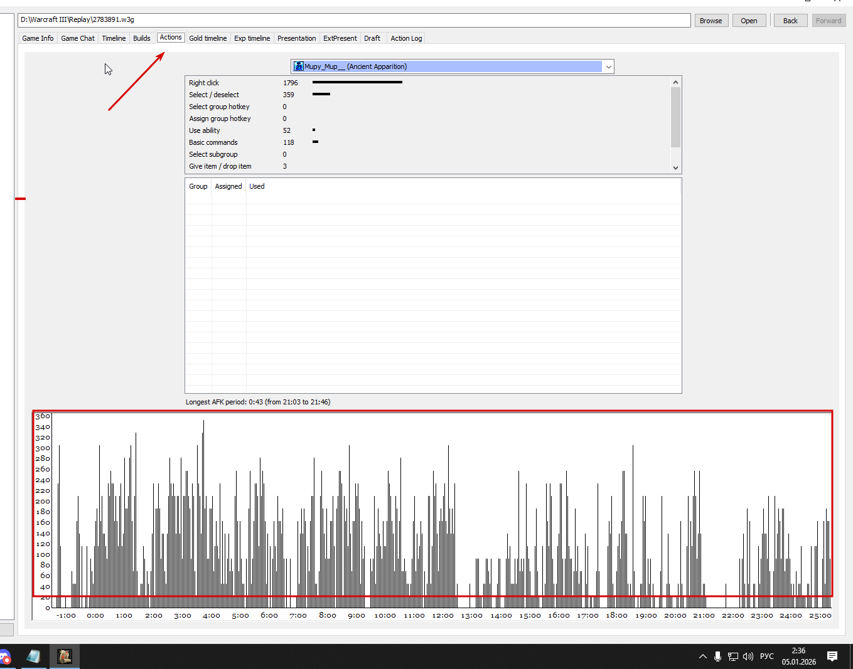Viewport: 853px width, 669px height.
Task: Open the Notepad app in the taskbar
Action: [33, 656]
